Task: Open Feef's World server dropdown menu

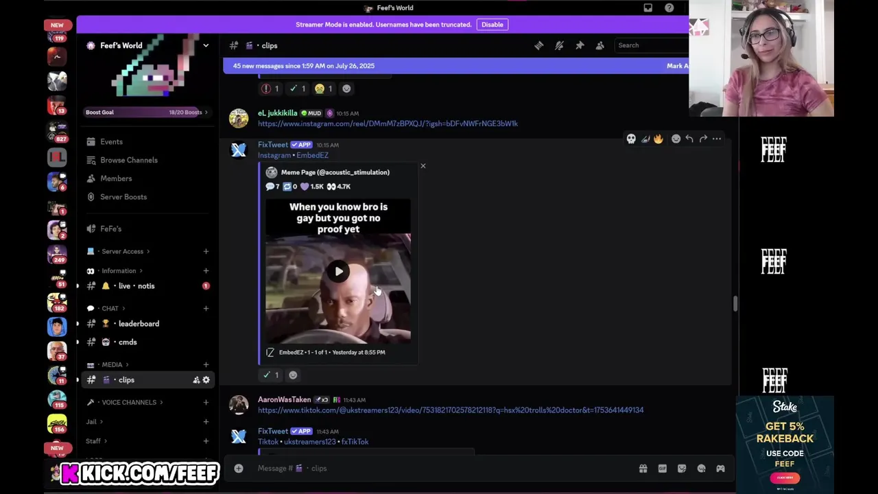Action: (206, 45)
